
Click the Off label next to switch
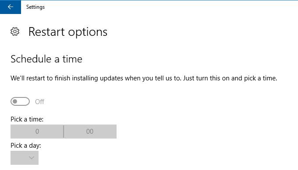39,102
